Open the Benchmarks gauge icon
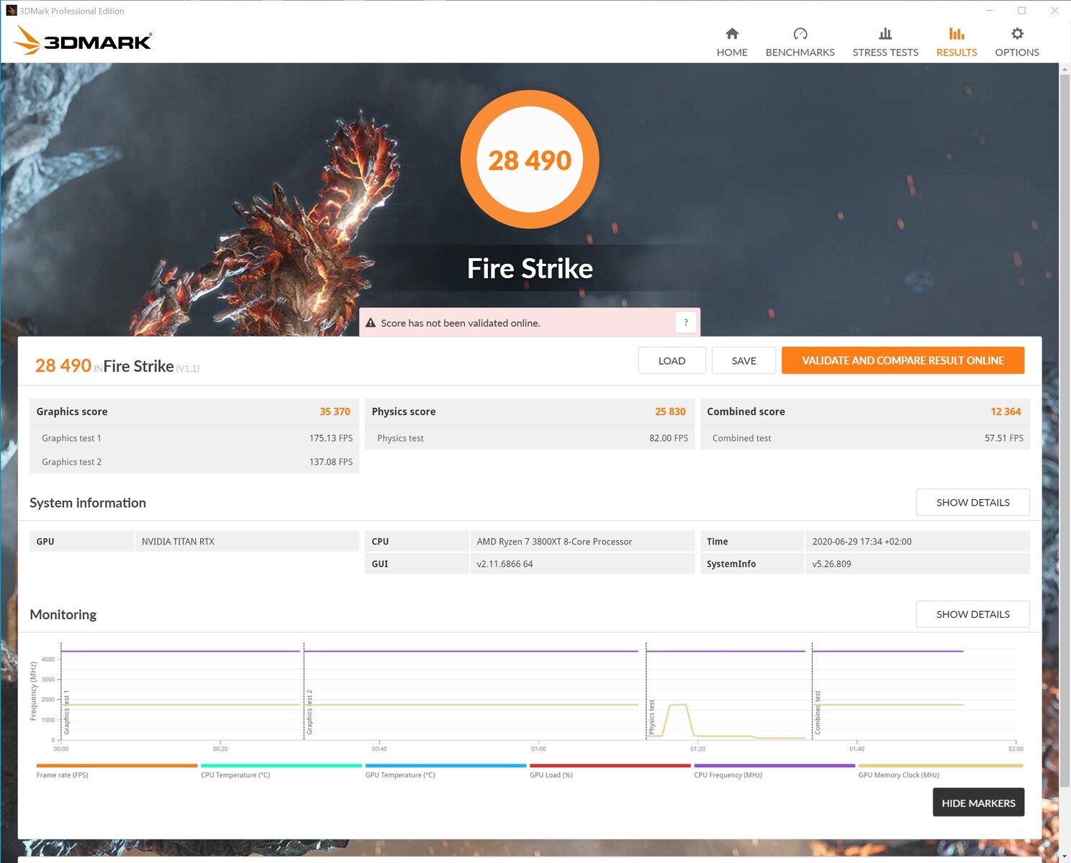The image size is (1071, 863). (800, 34)
